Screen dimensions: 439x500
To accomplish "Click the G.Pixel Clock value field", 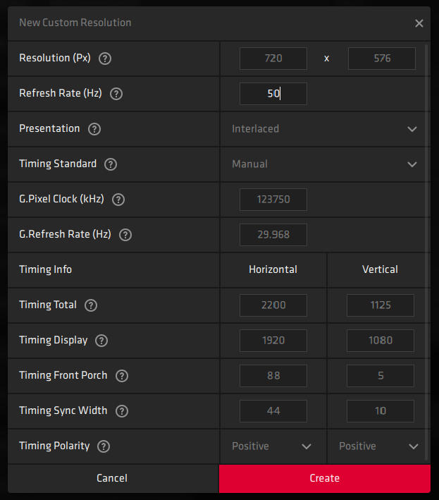I will (x=273, y=200).
